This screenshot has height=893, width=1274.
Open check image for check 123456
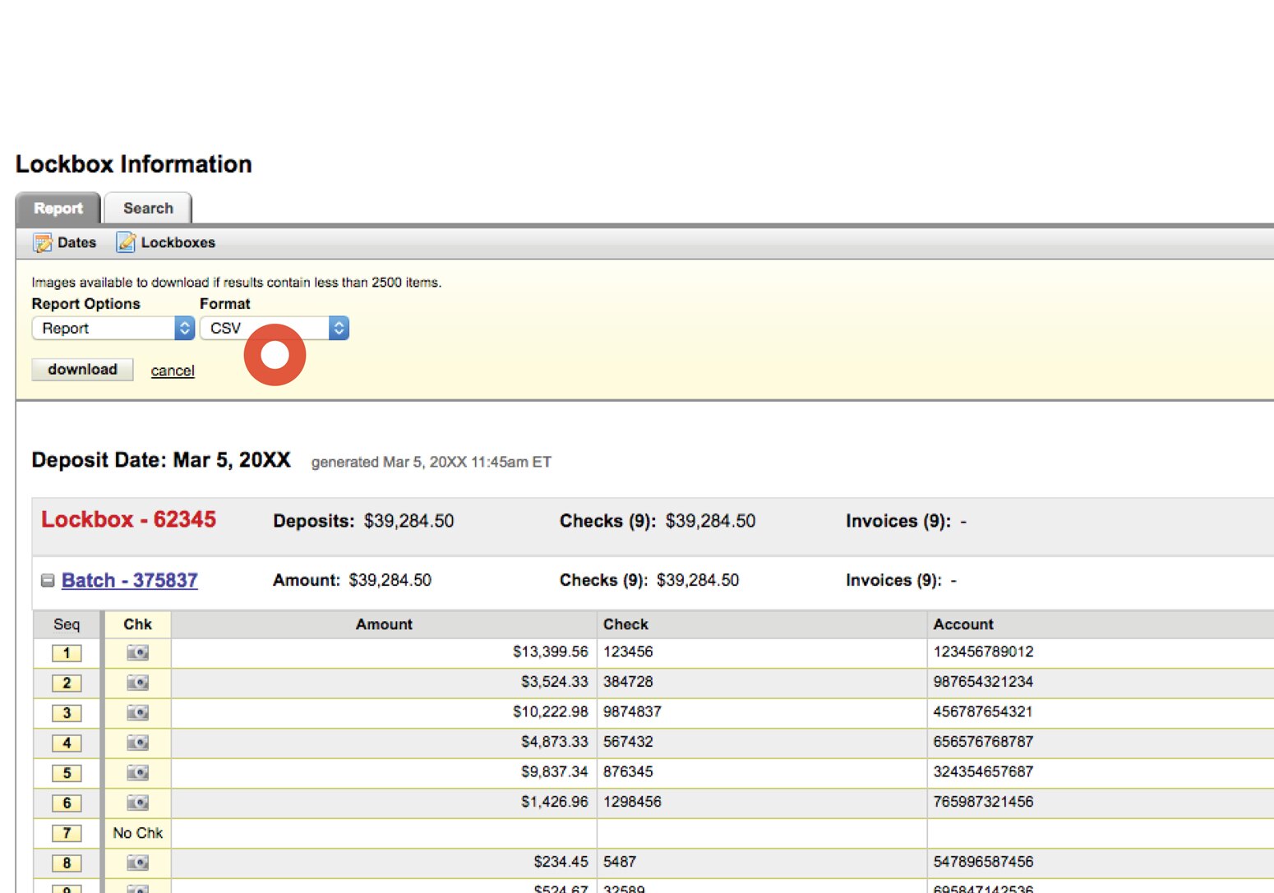coord(137,652)
